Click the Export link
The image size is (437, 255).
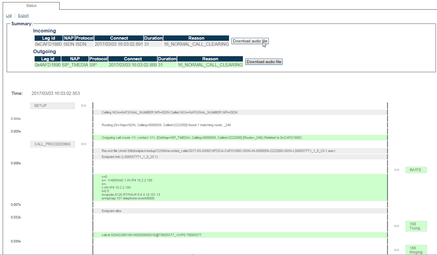point(23,16)
